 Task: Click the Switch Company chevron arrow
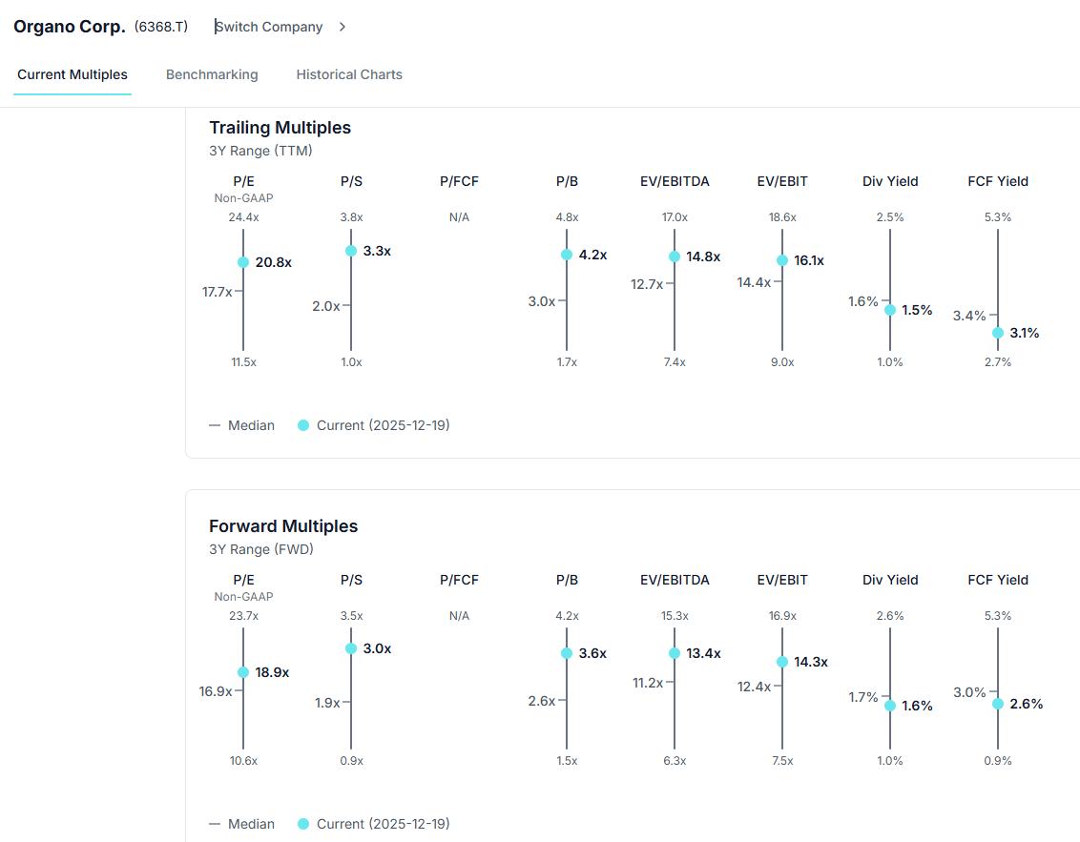343,27
